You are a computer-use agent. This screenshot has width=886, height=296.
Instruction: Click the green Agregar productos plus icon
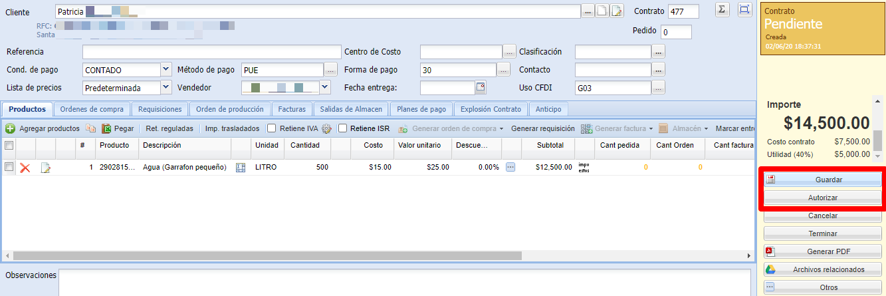coord(10,128)
